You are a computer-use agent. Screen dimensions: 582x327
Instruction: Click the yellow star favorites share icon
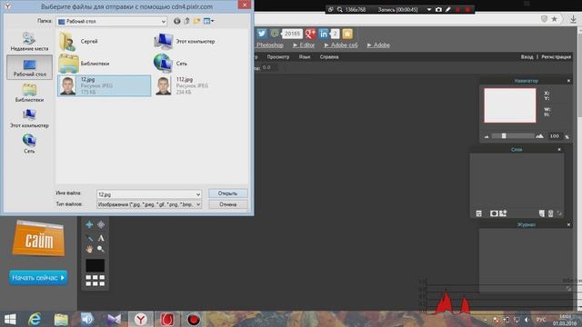[x=347, y=34]
